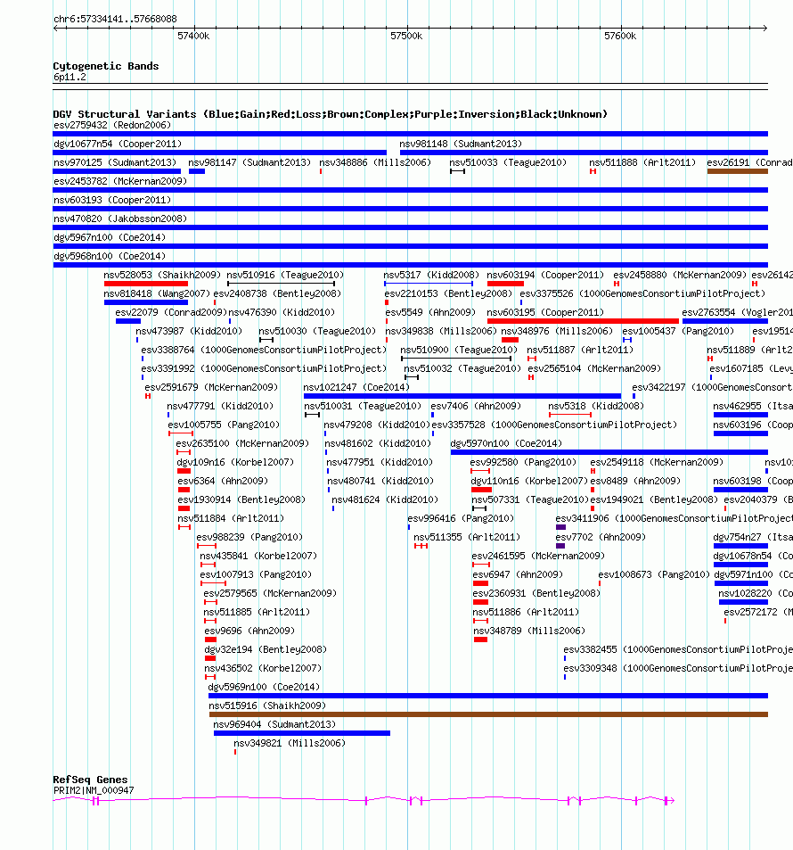Image resolution: width=793 pixels, height=850 pixels.
Task: Click nsv349838 (Mills2006) label
Action: (441, 331)
